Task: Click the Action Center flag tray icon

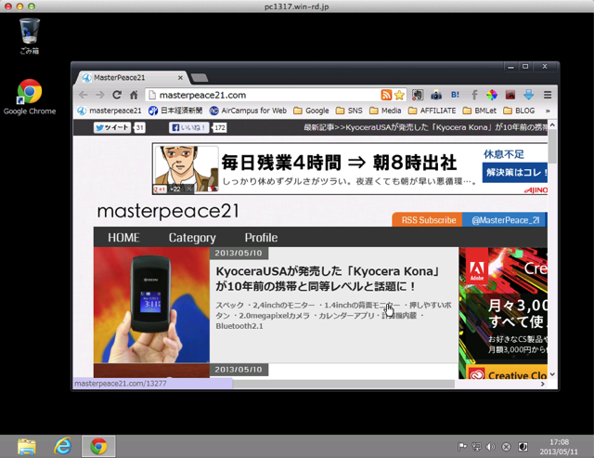Action: coord(462,447)
